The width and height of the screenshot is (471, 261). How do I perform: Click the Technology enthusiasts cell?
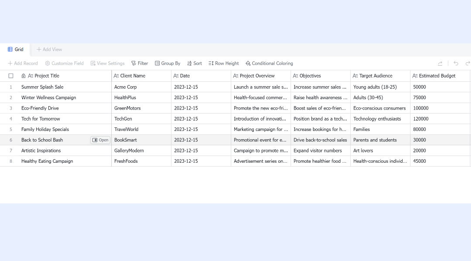[x=380, y=119]
